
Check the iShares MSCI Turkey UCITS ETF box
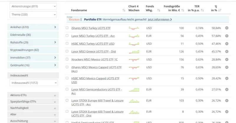[x=67, y=28]
